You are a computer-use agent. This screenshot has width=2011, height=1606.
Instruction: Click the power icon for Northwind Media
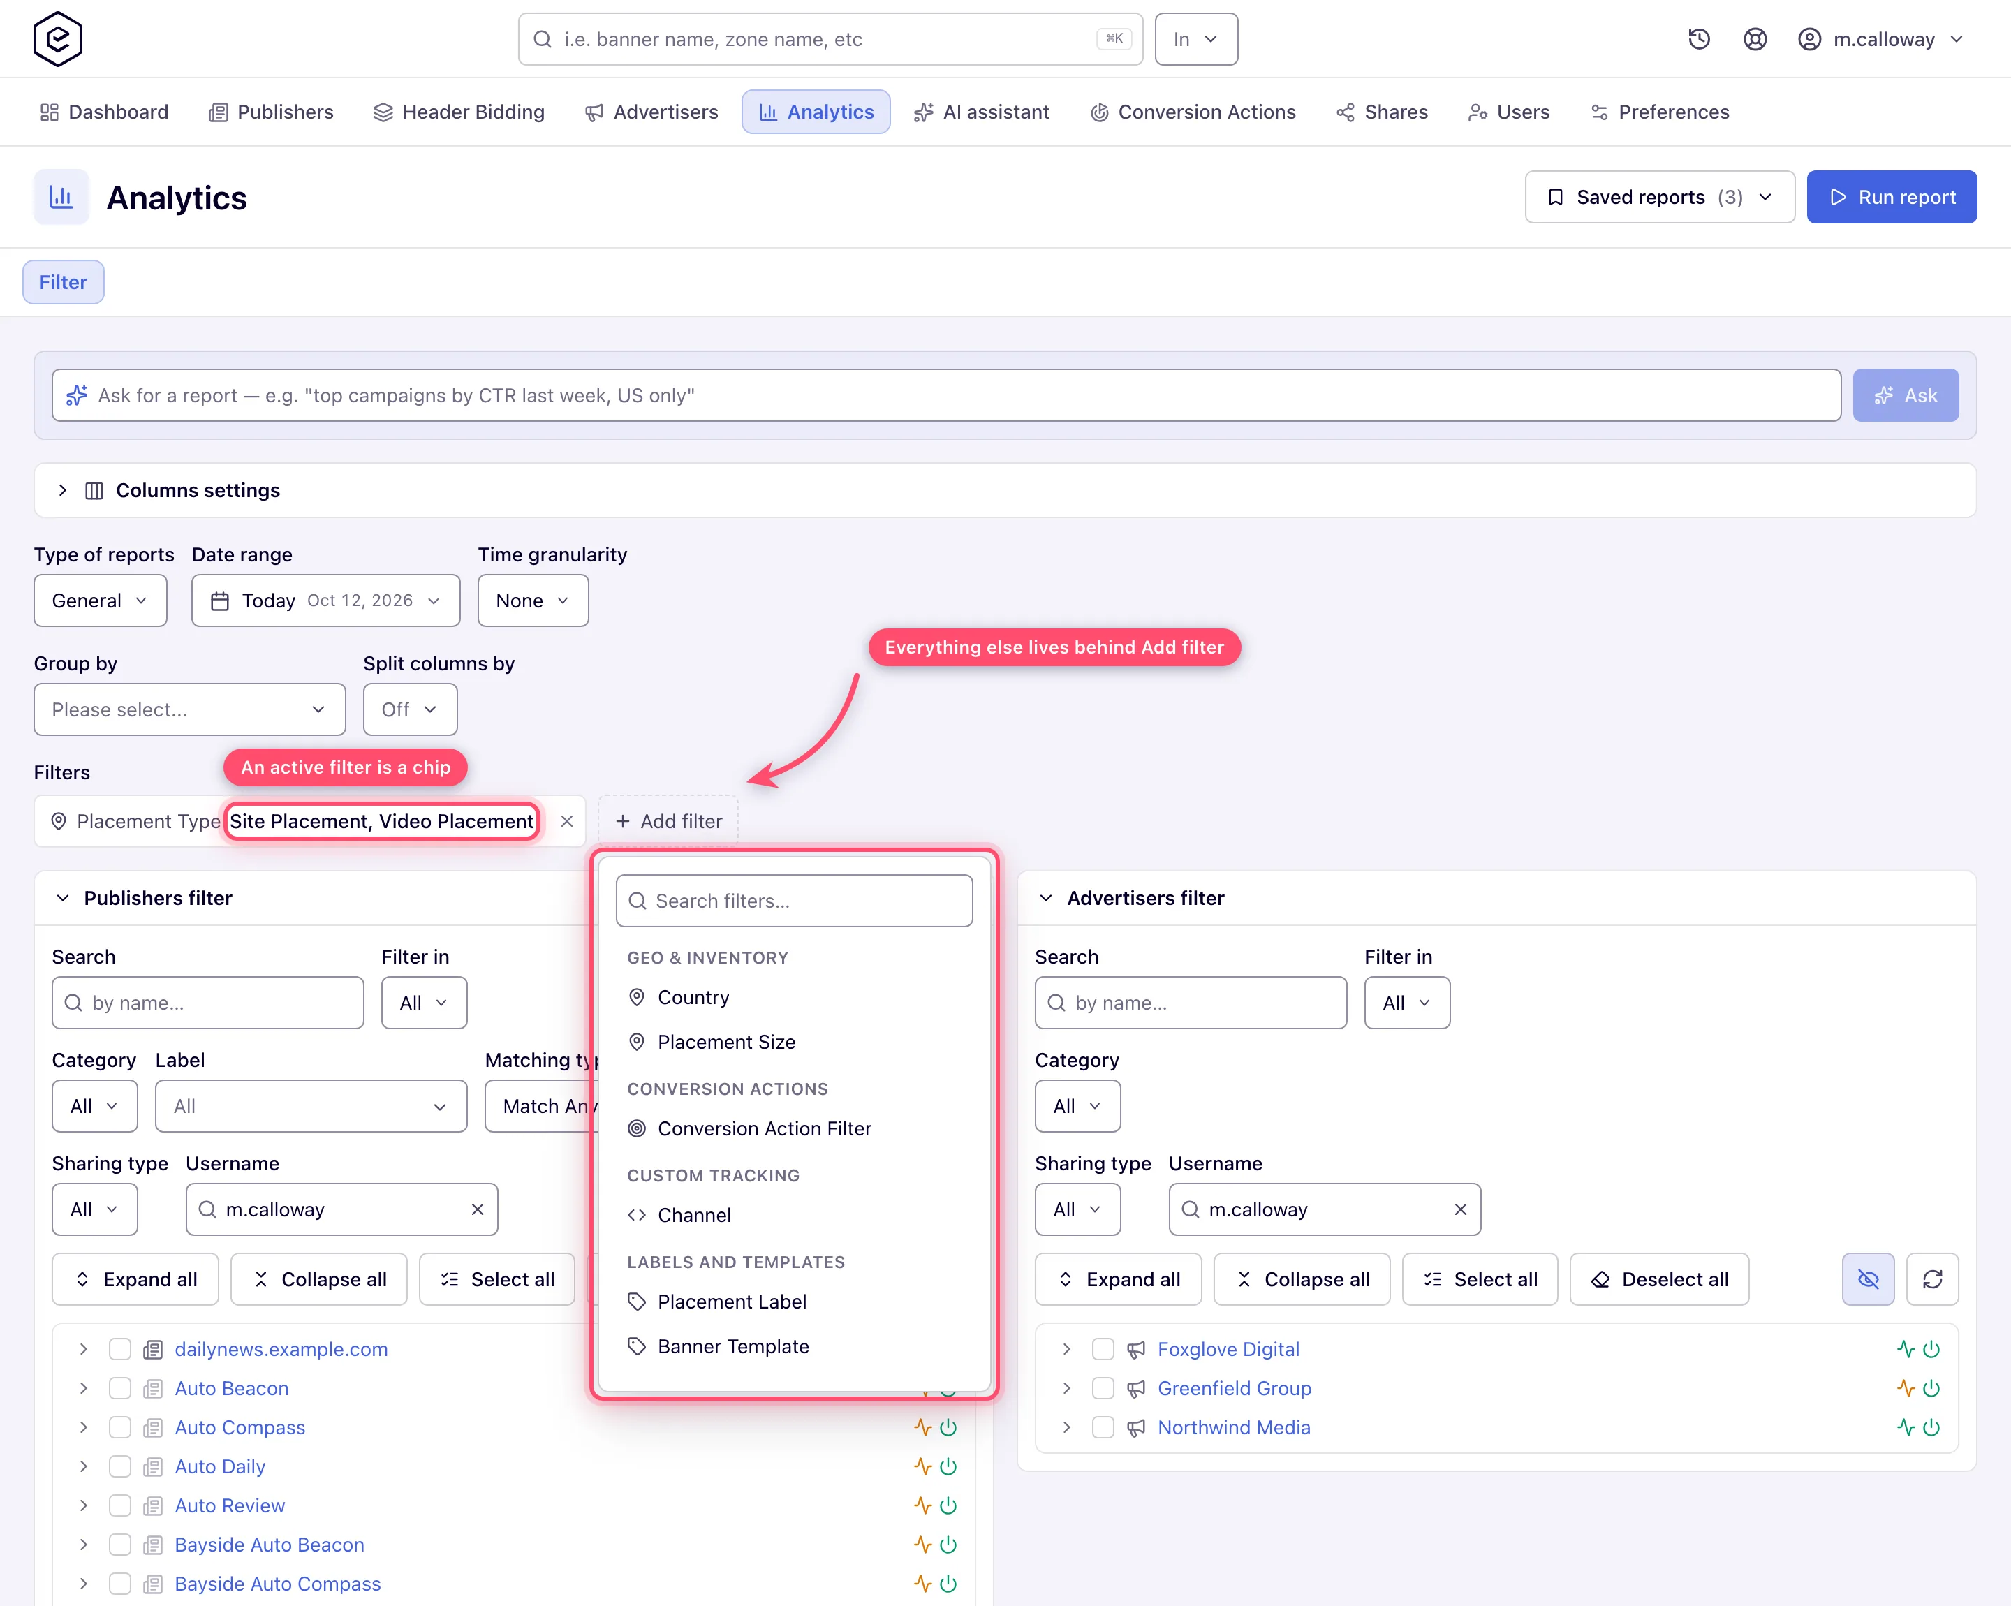coord(1931,1428)
